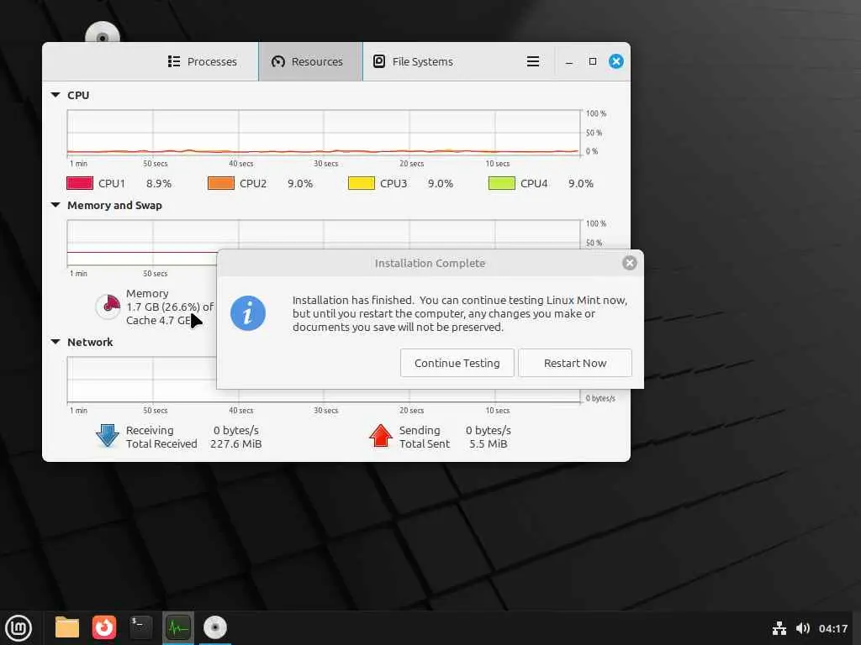Close the Installation Complete dialog
The height and width of the screenshot is (645, 861).
pos(629,263)
